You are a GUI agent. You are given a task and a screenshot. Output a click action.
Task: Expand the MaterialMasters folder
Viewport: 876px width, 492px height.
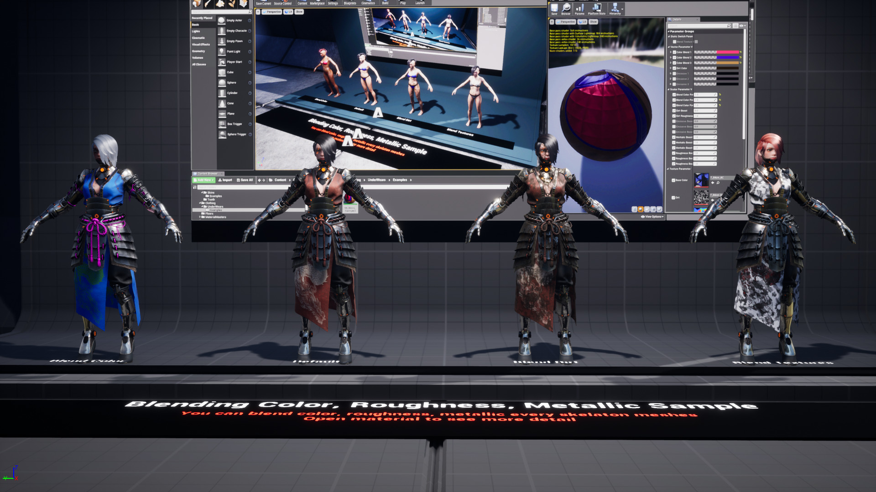click(x=200, y=217)
